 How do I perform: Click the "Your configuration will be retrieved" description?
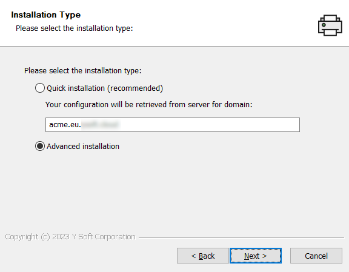(149, 104)
